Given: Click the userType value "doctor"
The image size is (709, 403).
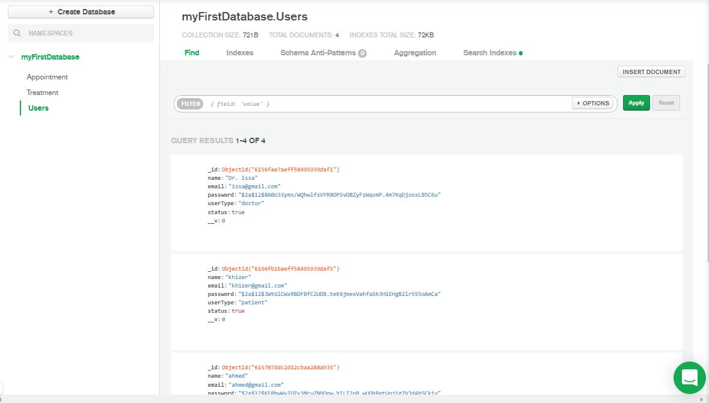Looking at the screenshot, I should point(251,203).
